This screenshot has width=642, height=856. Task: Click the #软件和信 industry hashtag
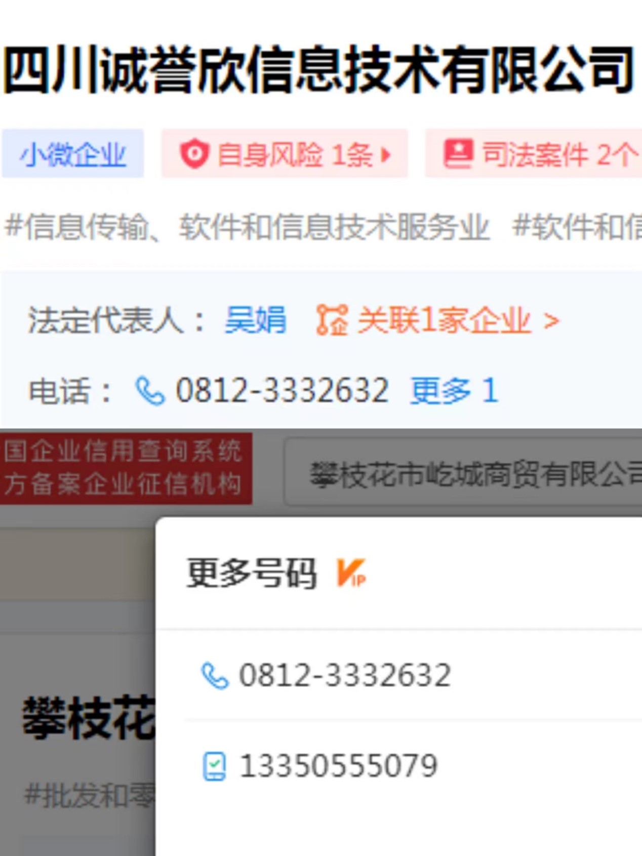pos(577,226)
